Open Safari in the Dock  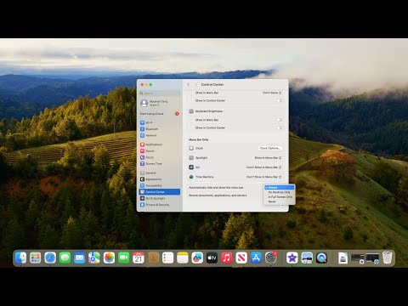tap(50, 258)
